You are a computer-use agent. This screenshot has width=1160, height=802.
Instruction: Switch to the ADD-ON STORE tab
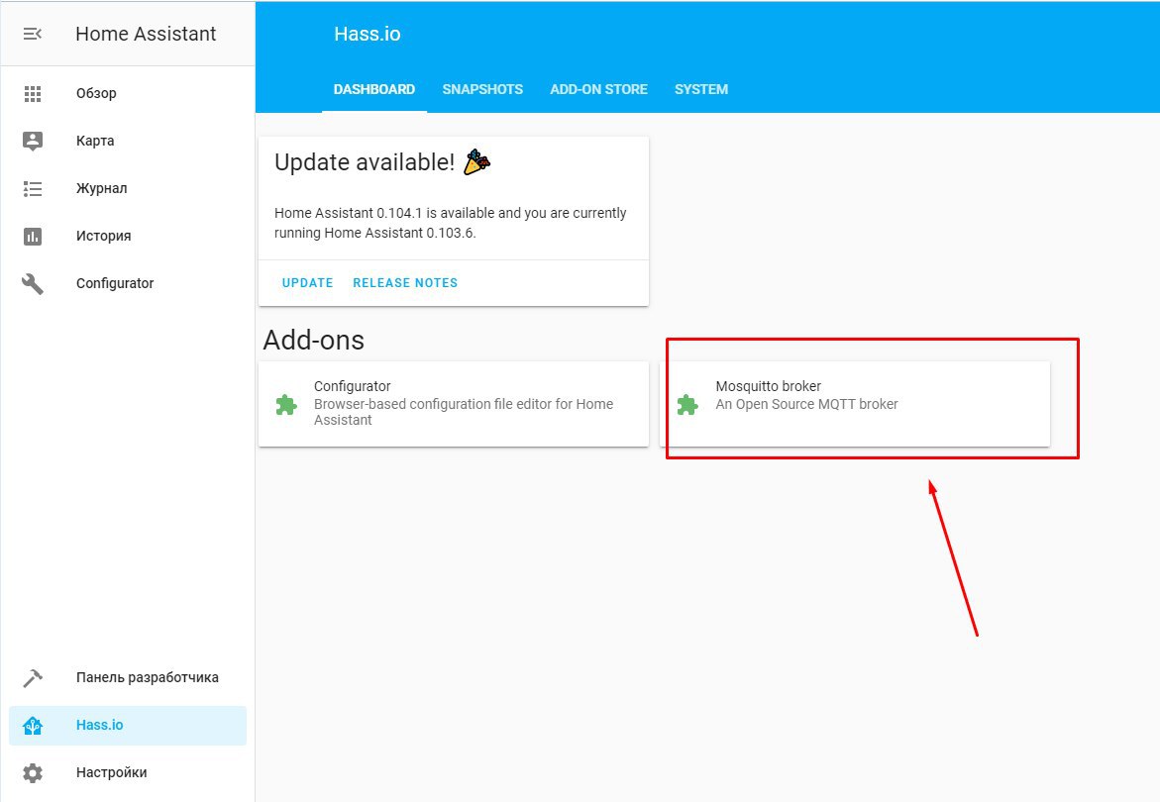click(x=598, y=89)
